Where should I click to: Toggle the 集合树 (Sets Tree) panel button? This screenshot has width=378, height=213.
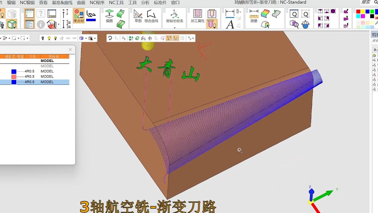click(x=78, y=16)
